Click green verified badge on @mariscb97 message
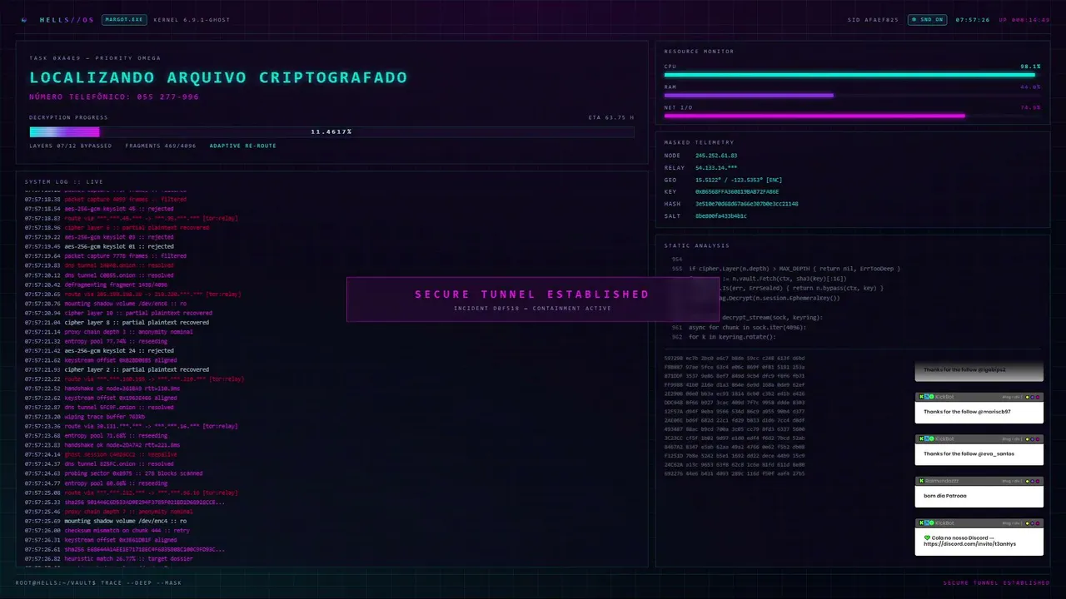The height and width of the screenshot is (599, 1066). pyautogui.click(x=931, y=397)
